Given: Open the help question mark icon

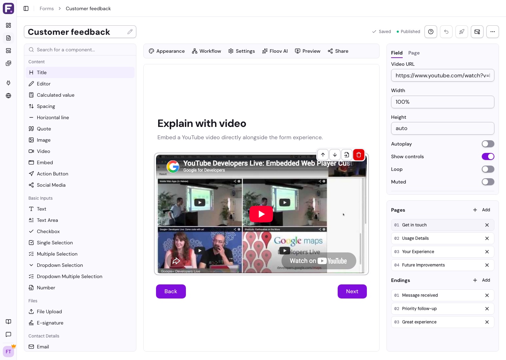Looking at the screenshot, I should tap(431, 32).
